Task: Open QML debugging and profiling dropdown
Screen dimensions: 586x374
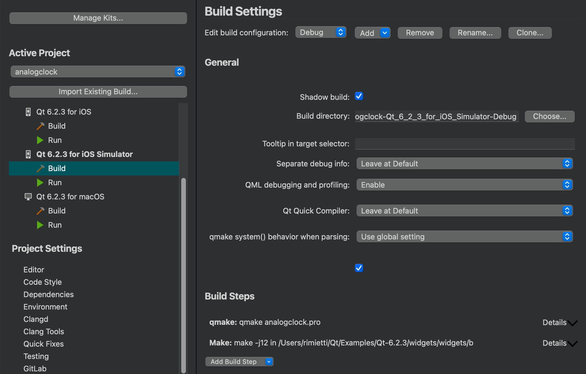Action: coord(464,185)
